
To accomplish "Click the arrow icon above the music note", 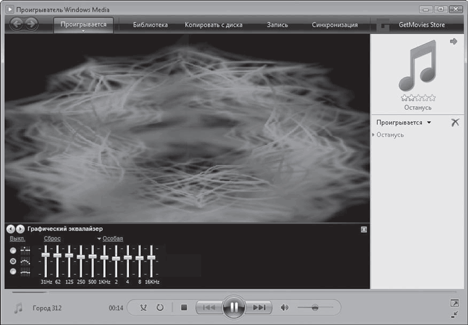I will coord(453,41).
